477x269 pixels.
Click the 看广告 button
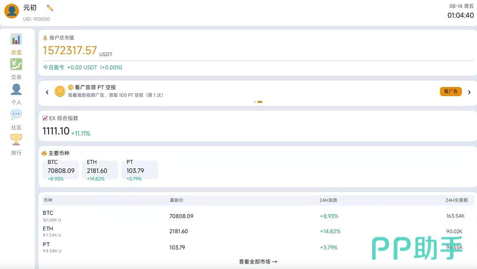[451, 91]
